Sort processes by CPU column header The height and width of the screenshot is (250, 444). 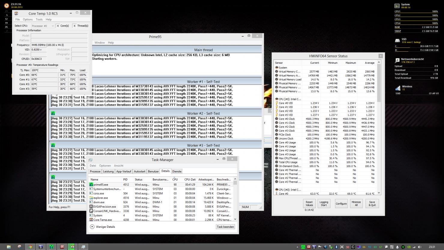pyautogui.click(x=175, y=179)
